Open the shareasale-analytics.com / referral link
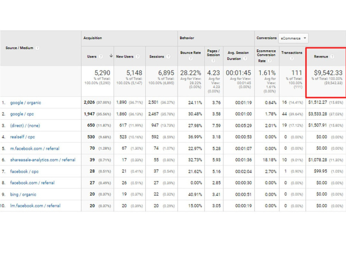This screenshot has width=346, height=259. (43, 160)
